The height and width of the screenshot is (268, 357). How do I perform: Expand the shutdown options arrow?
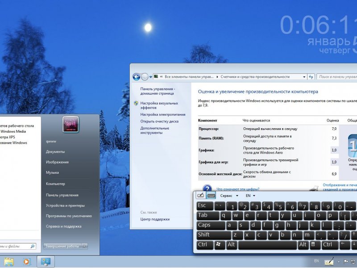point(84,246)
